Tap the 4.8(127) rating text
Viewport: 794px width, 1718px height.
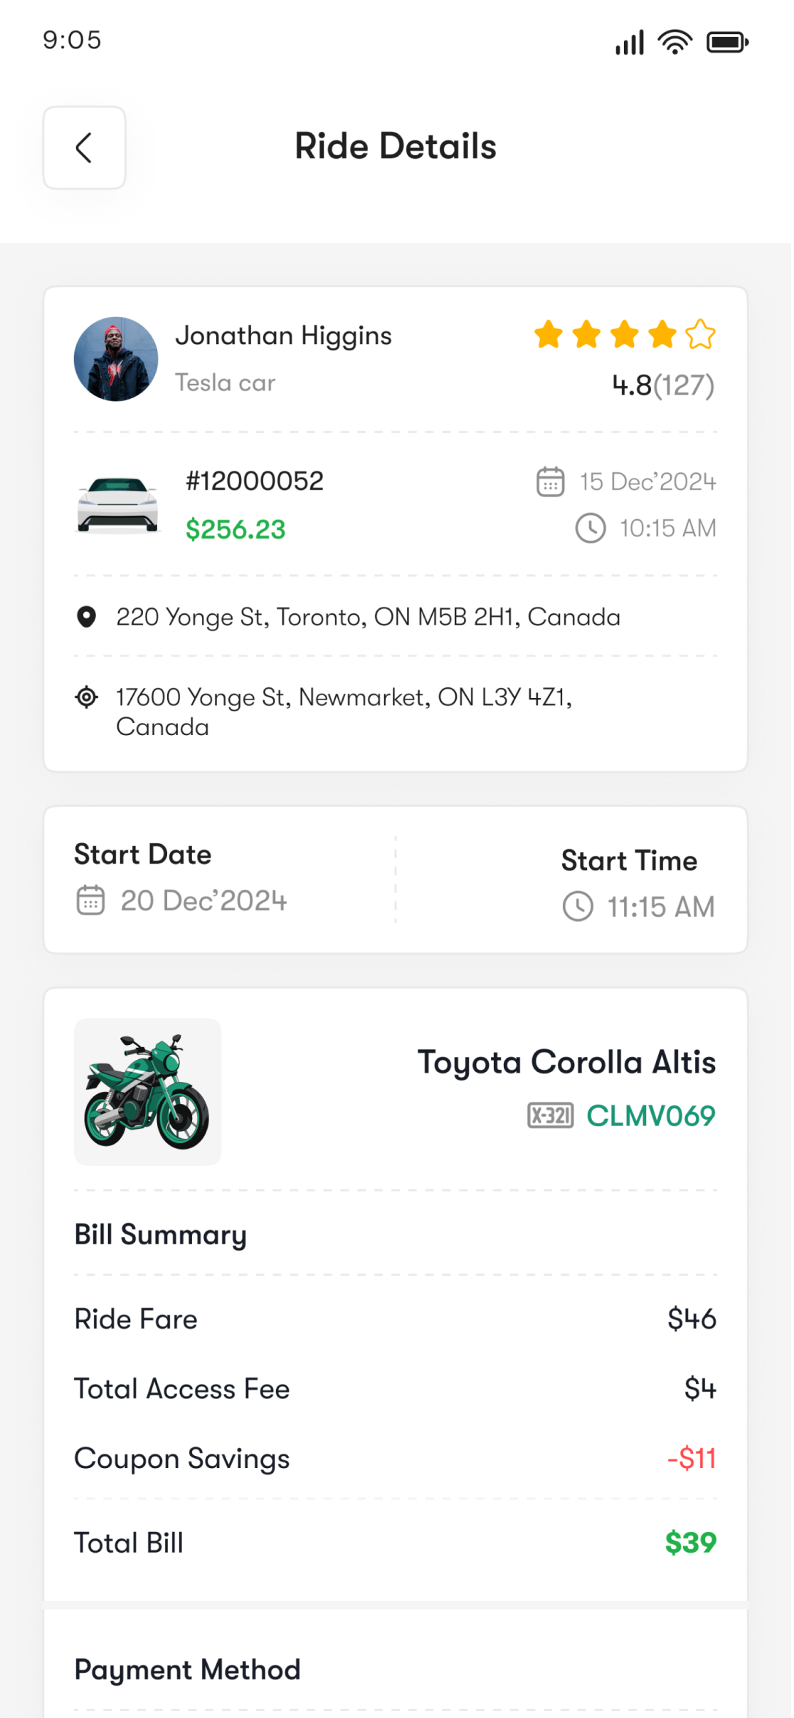[663, 385]
